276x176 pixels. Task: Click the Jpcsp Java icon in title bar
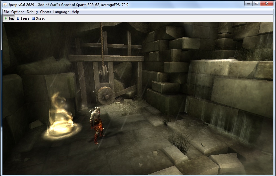pos(5,4)
